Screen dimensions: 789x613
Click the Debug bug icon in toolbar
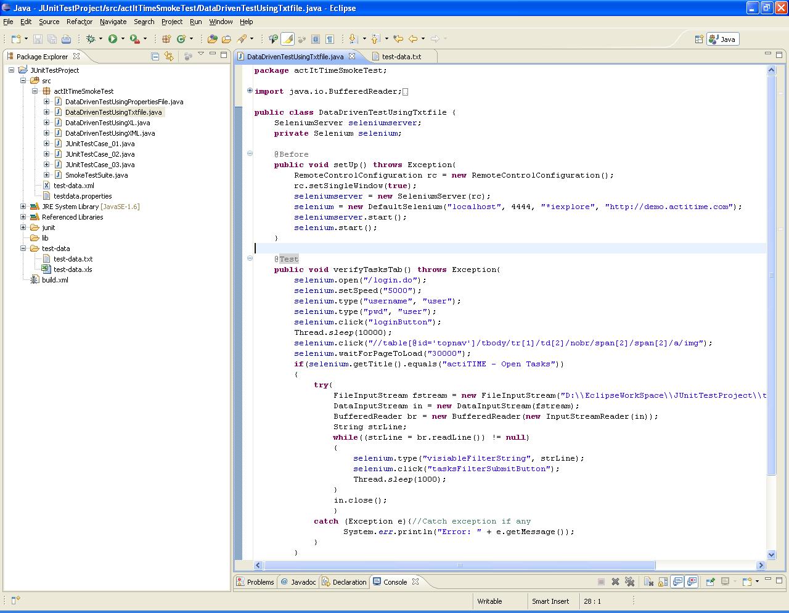coord(91,39)
